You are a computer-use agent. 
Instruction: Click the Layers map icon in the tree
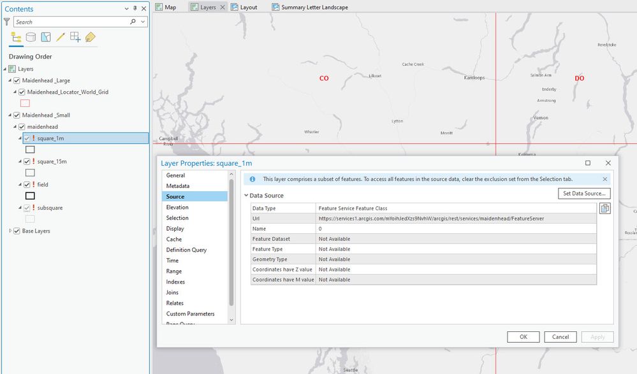pos(12,69)
